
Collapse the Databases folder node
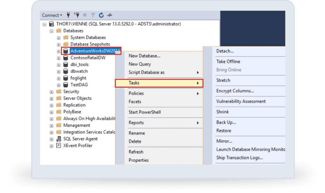(52, 31)
